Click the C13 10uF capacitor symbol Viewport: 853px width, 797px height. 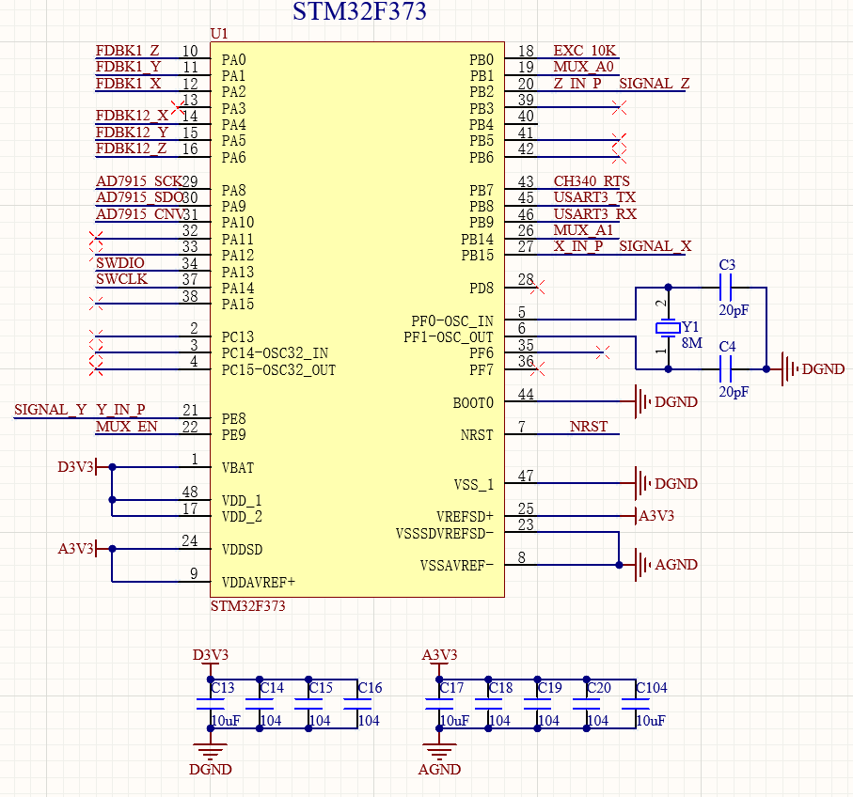211,704
